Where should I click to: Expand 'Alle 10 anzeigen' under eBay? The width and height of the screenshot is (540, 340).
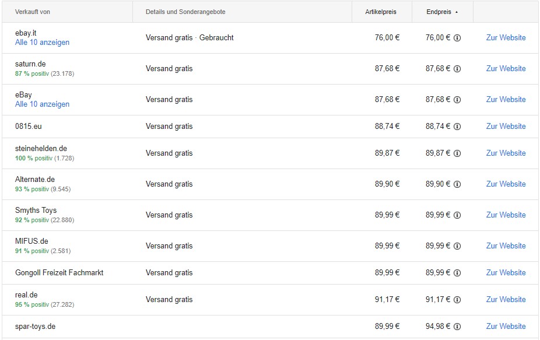coord(42,104)
